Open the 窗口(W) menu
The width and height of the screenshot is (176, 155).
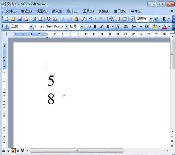coord(120,11)
